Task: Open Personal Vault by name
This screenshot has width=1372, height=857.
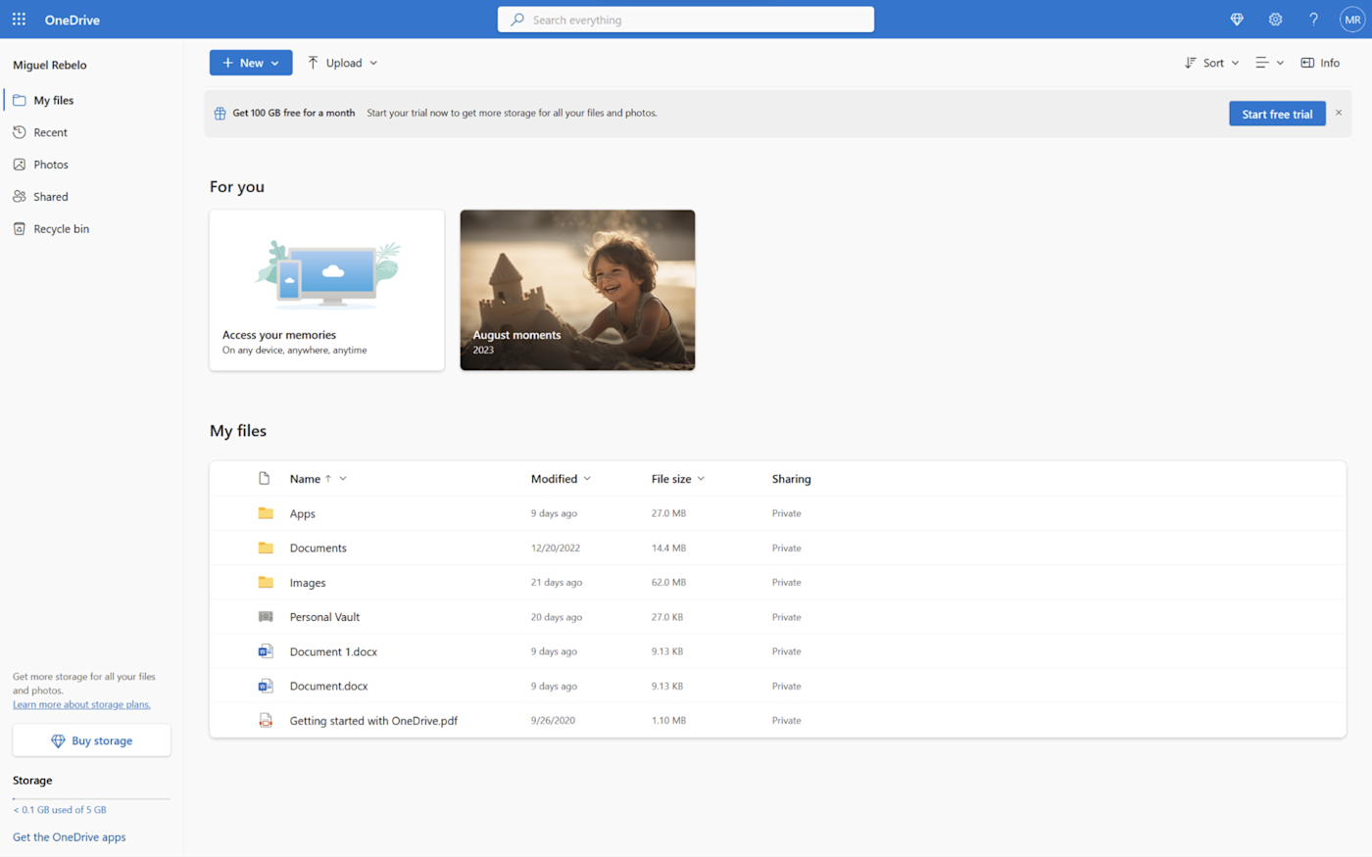Action: [324, 617]
